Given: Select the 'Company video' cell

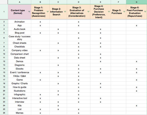Looking at the screenshot, I should pos(19,50).
